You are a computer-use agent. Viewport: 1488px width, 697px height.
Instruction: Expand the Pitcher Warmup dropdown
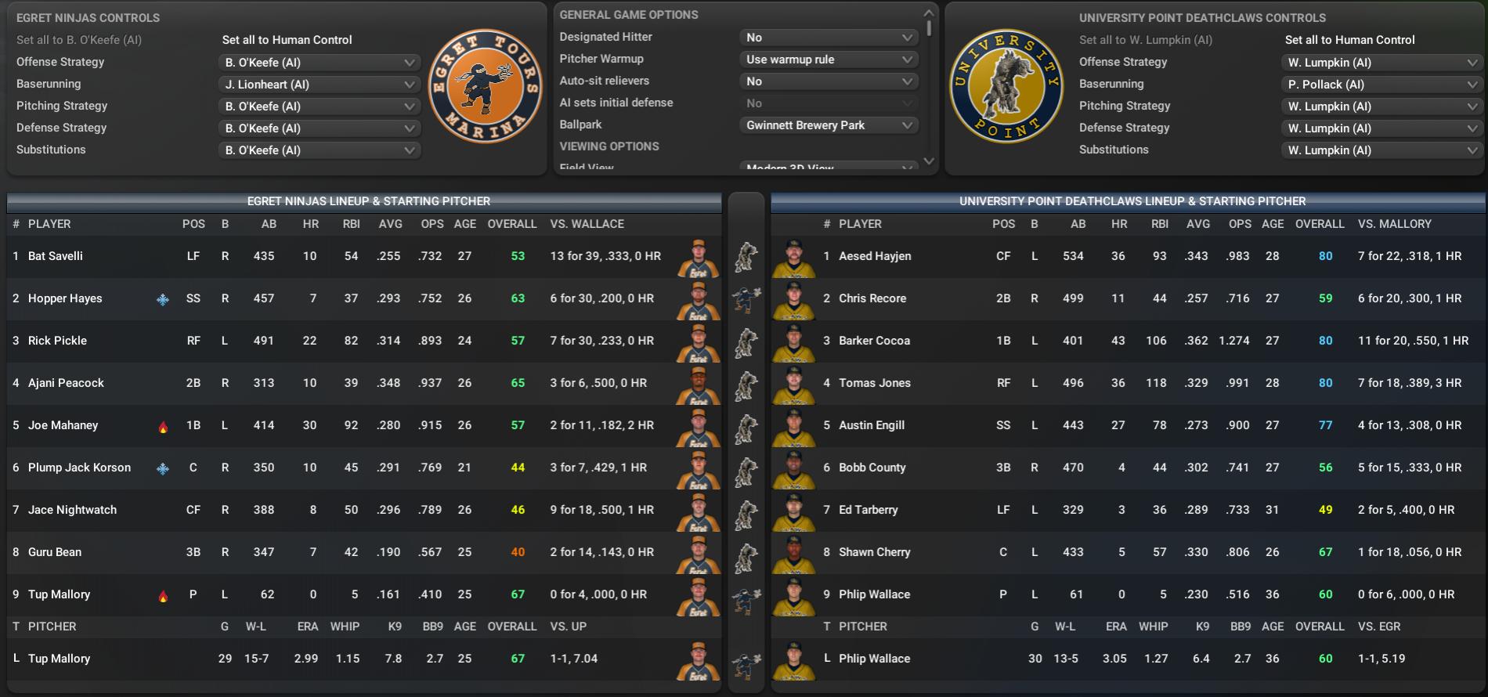coord(828,60)
